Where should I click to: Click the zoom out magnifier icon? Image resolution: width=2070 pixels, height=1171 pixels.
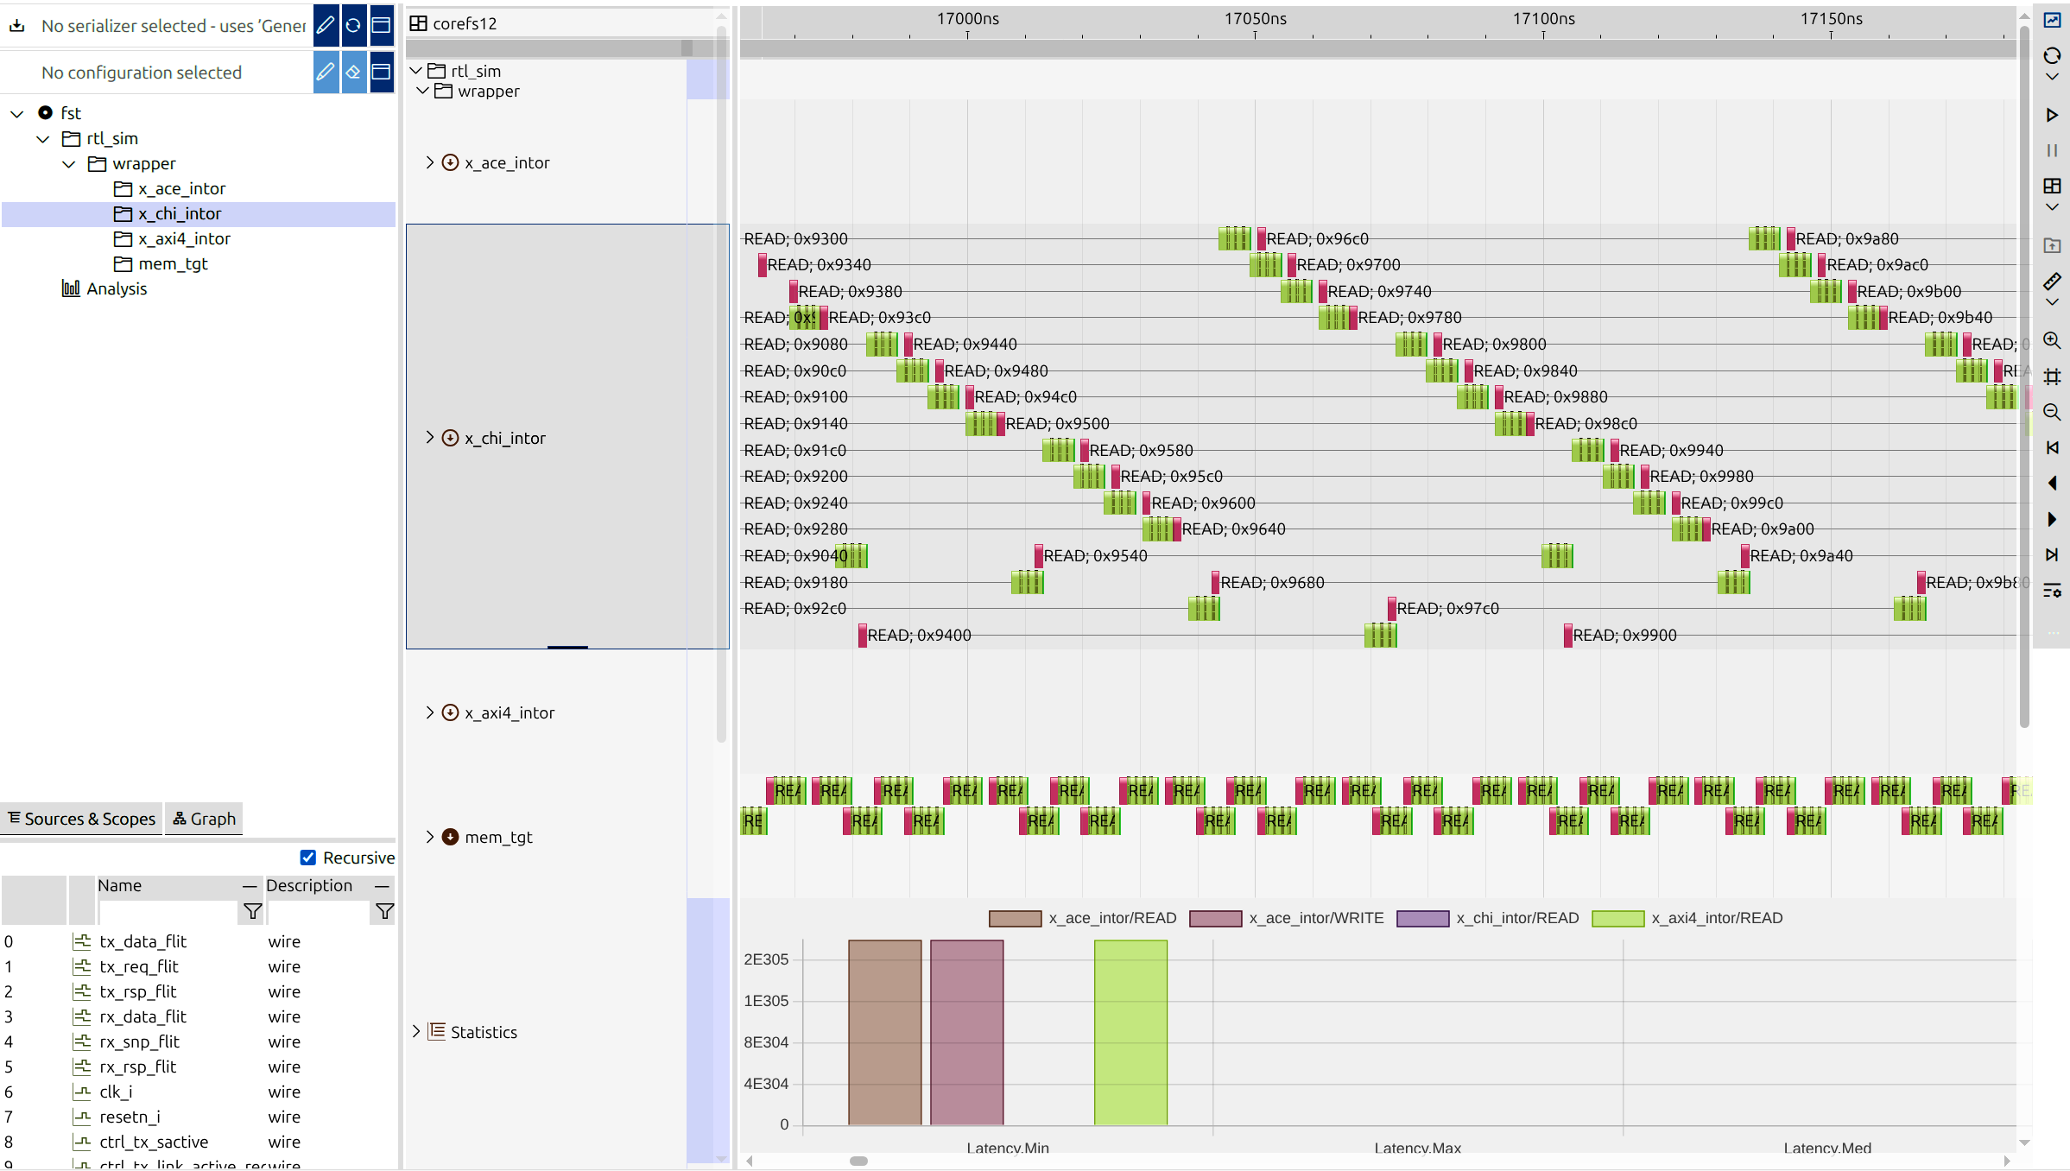[x=2052, y=412]
